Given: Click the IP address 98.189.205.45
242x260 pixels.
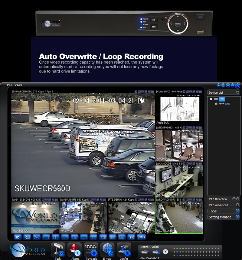Looking at the screenshot, I should coord(149,258).
